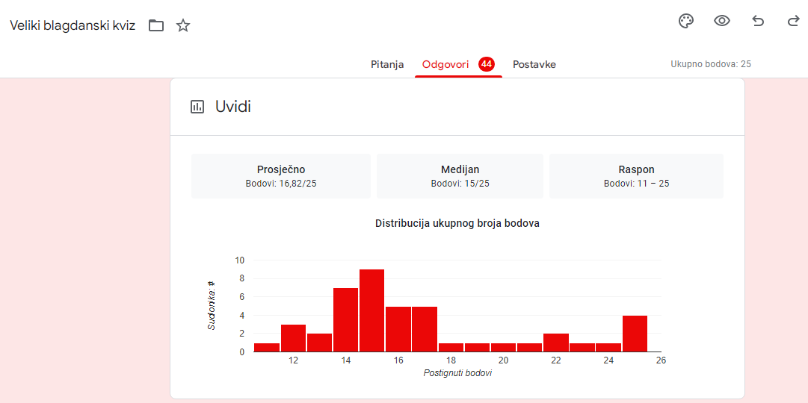This screenshot has height=403, width=808.
Task: Preview the form with eye icon
Action: [722, 21]
